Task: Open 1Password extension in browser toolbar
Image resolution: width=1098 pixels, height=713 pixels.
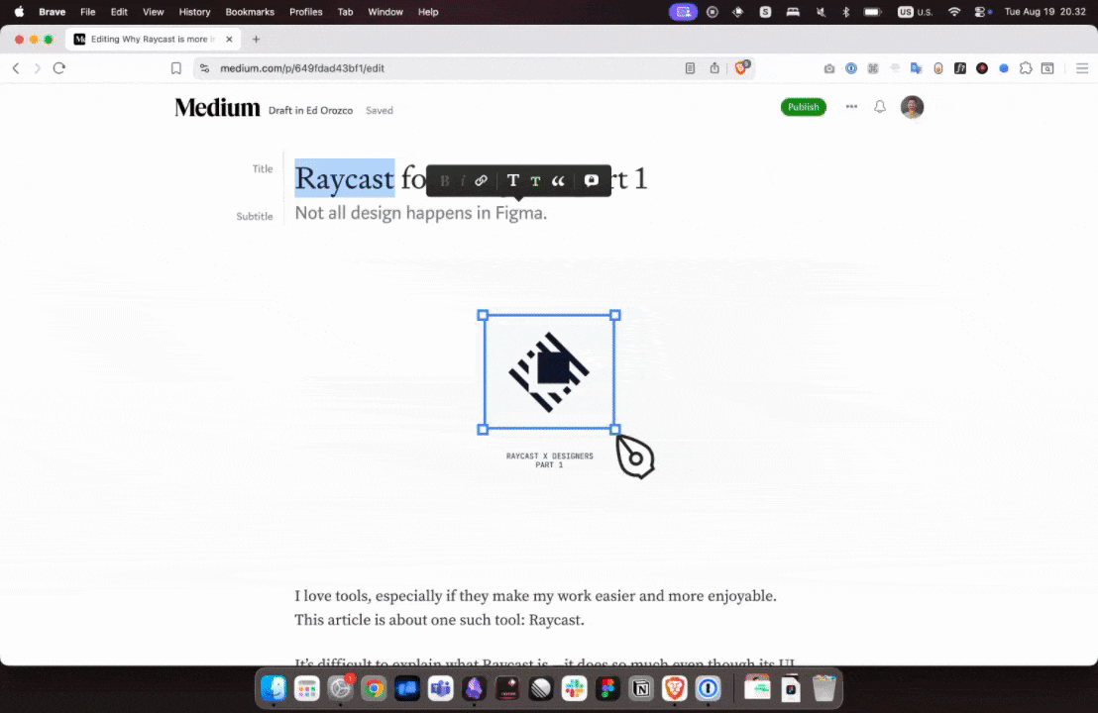Action: pyautogui.click(x=851, y=68)
